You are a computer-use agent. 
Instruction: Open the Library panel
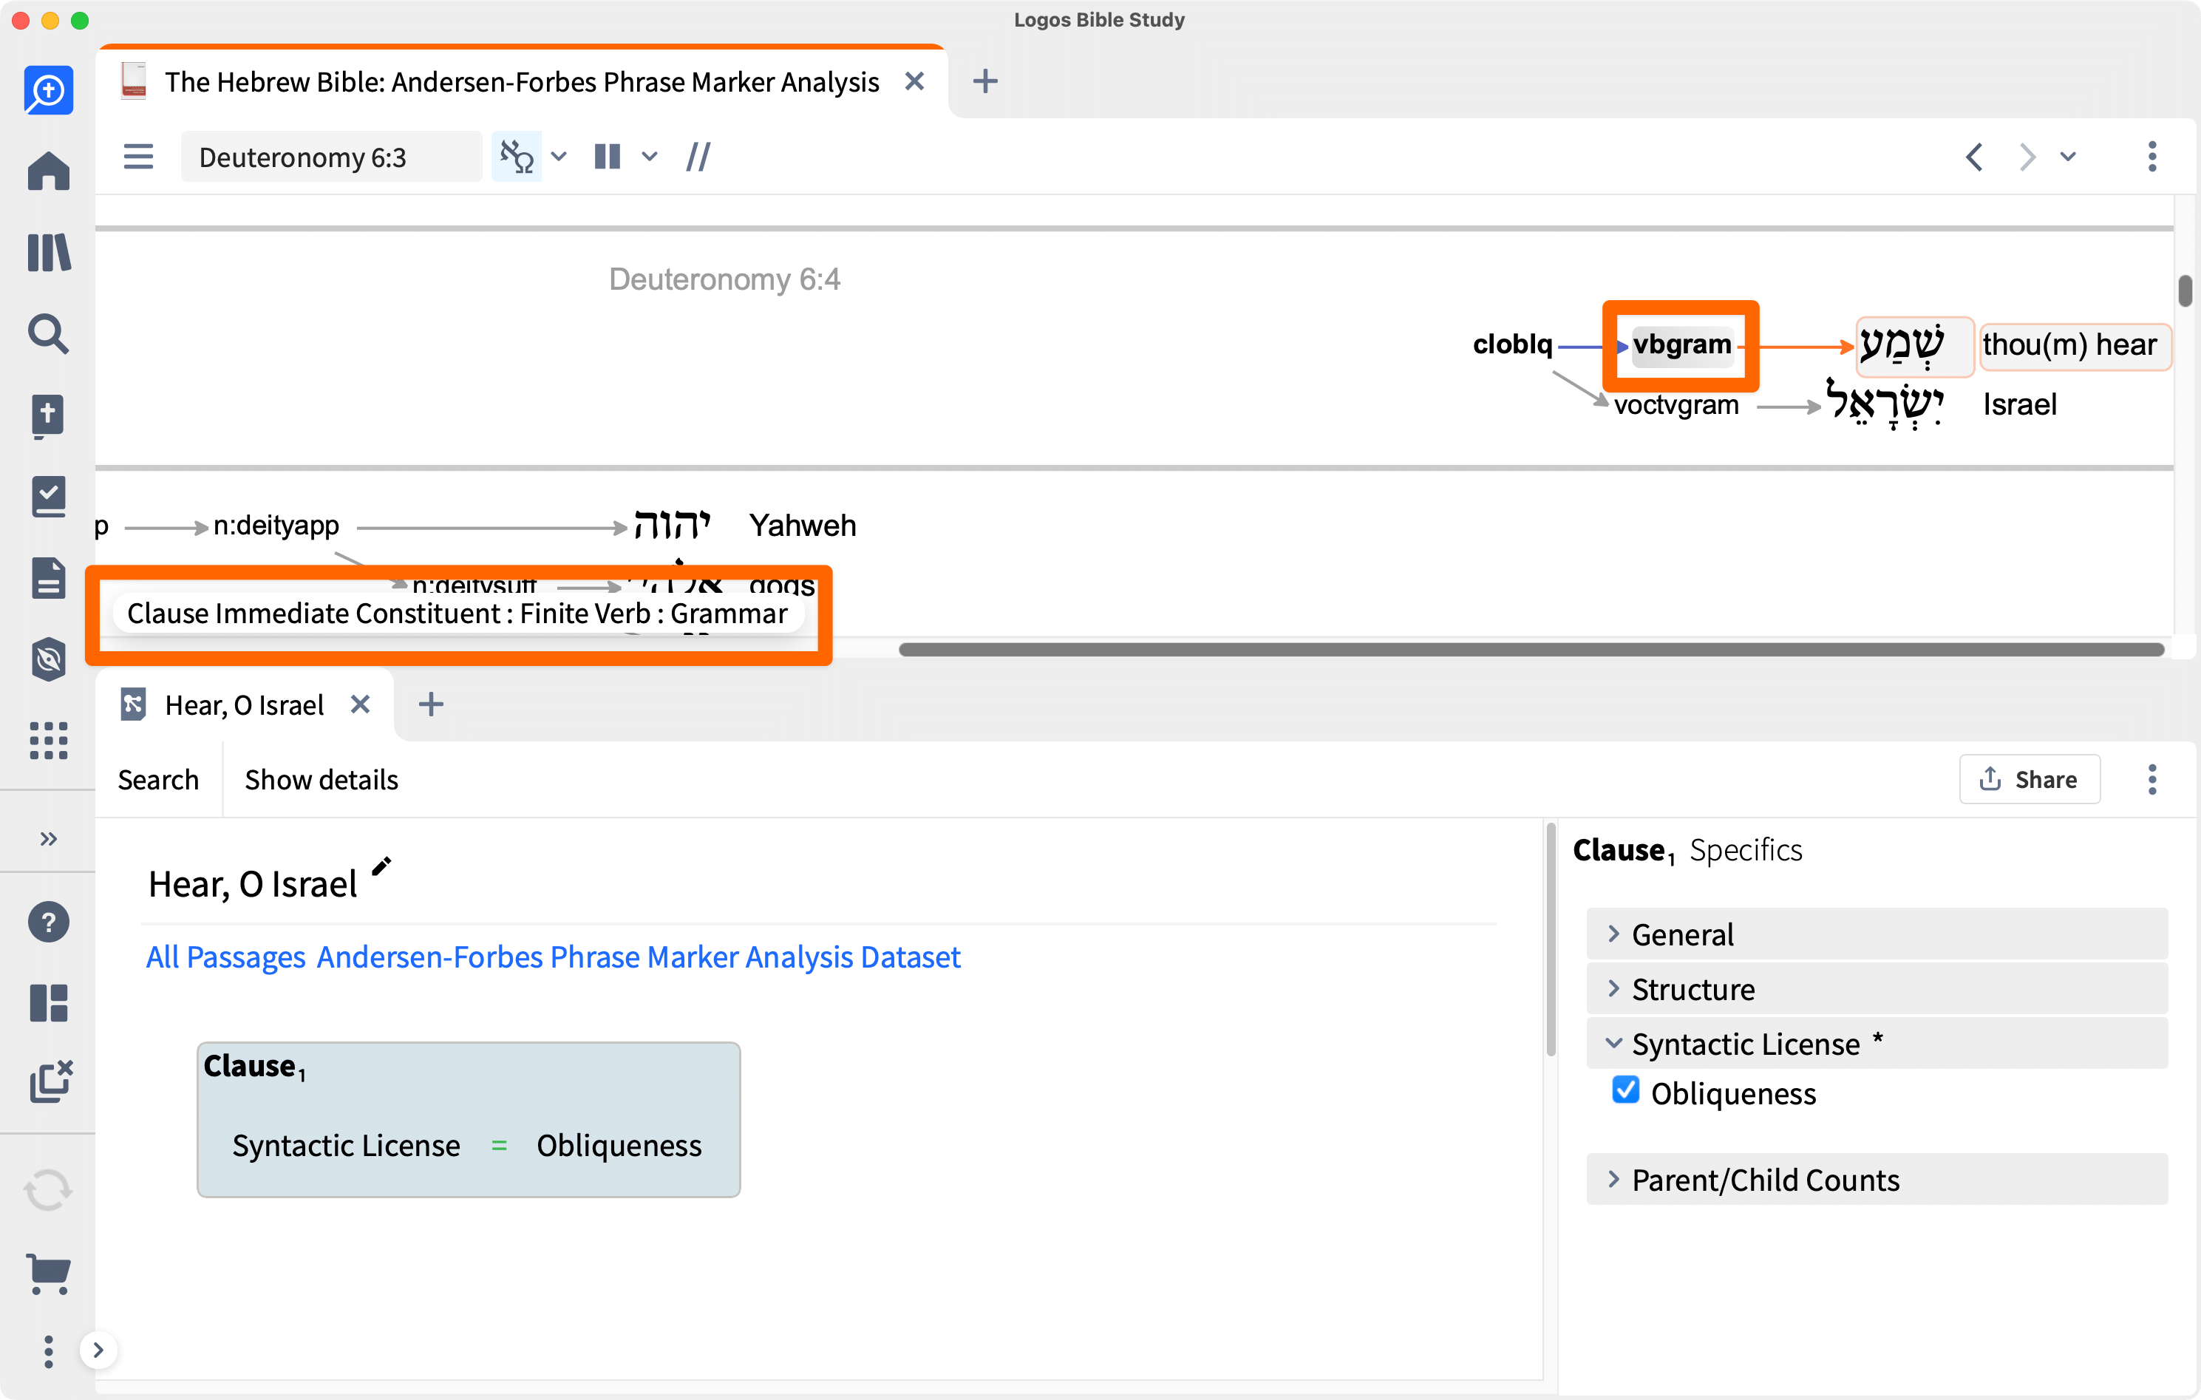[x=49, y=252]
